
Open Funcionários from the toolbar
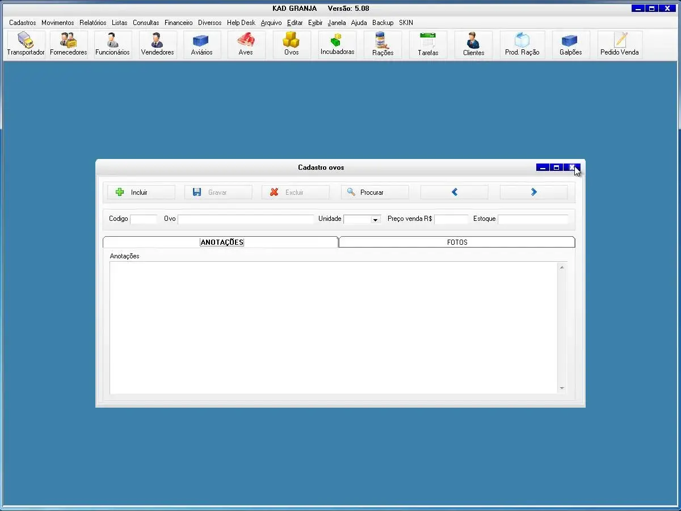112,44
